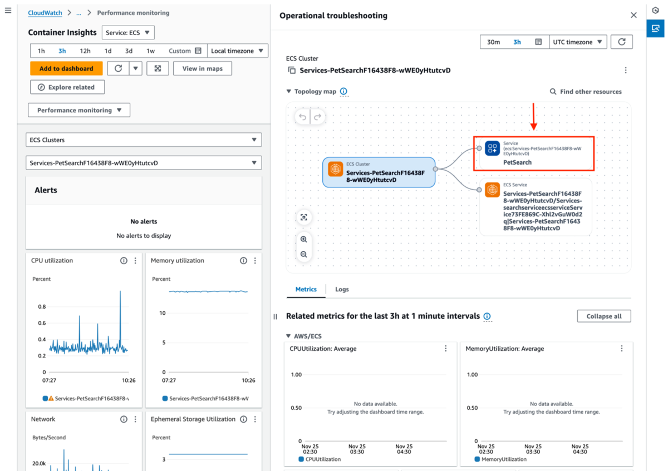Screen dimensions: 668x471
Task: Click the Collapse all button
Action: point(604,316)
